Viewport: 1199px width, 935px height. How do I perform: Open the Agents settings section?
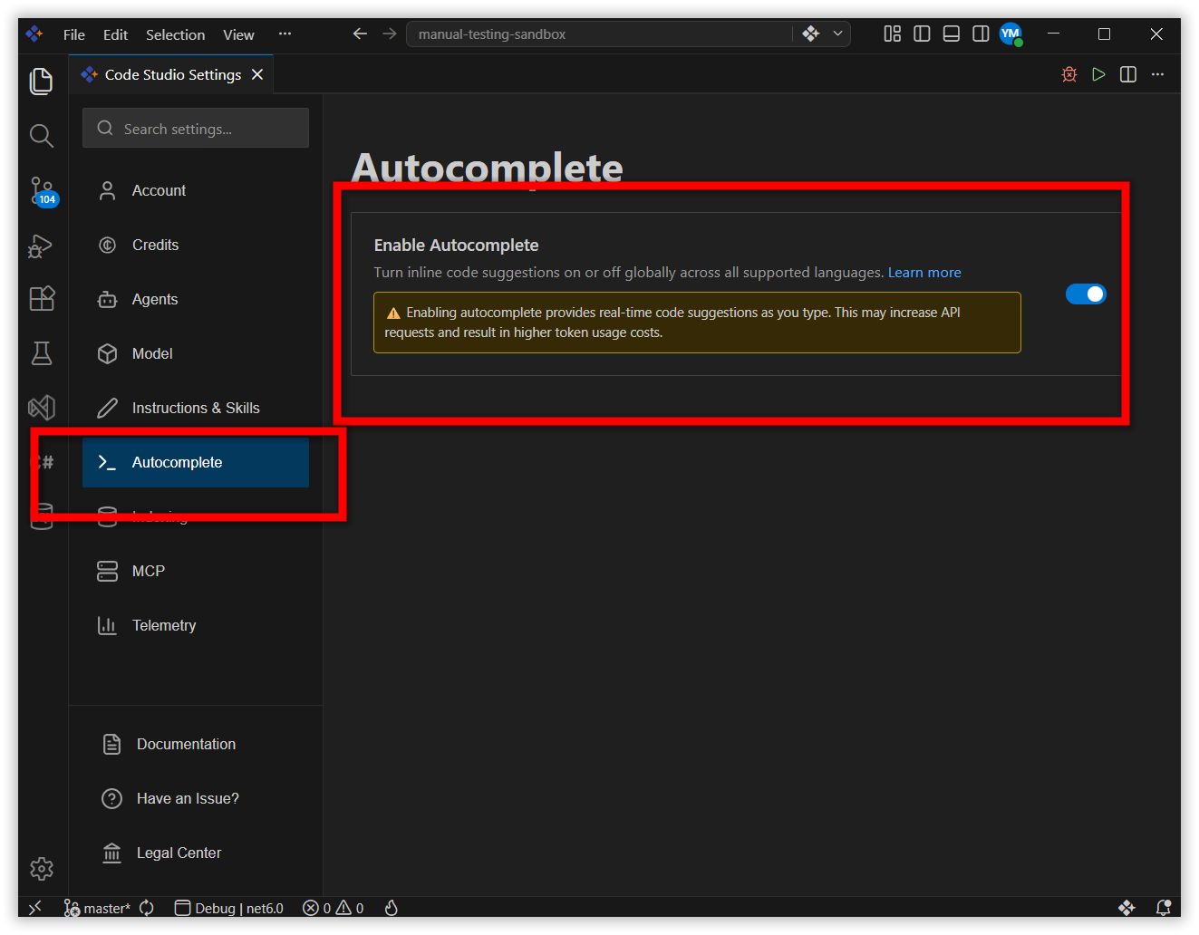pyautogui.click(x=196, y=299)
